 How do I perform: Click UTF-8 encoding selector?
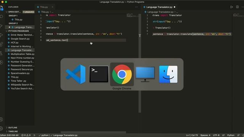point(216,135)
